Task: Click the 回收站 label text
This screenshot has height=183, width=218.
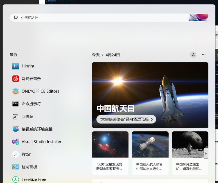Action: pyautogui.click(x=27, y=116)
